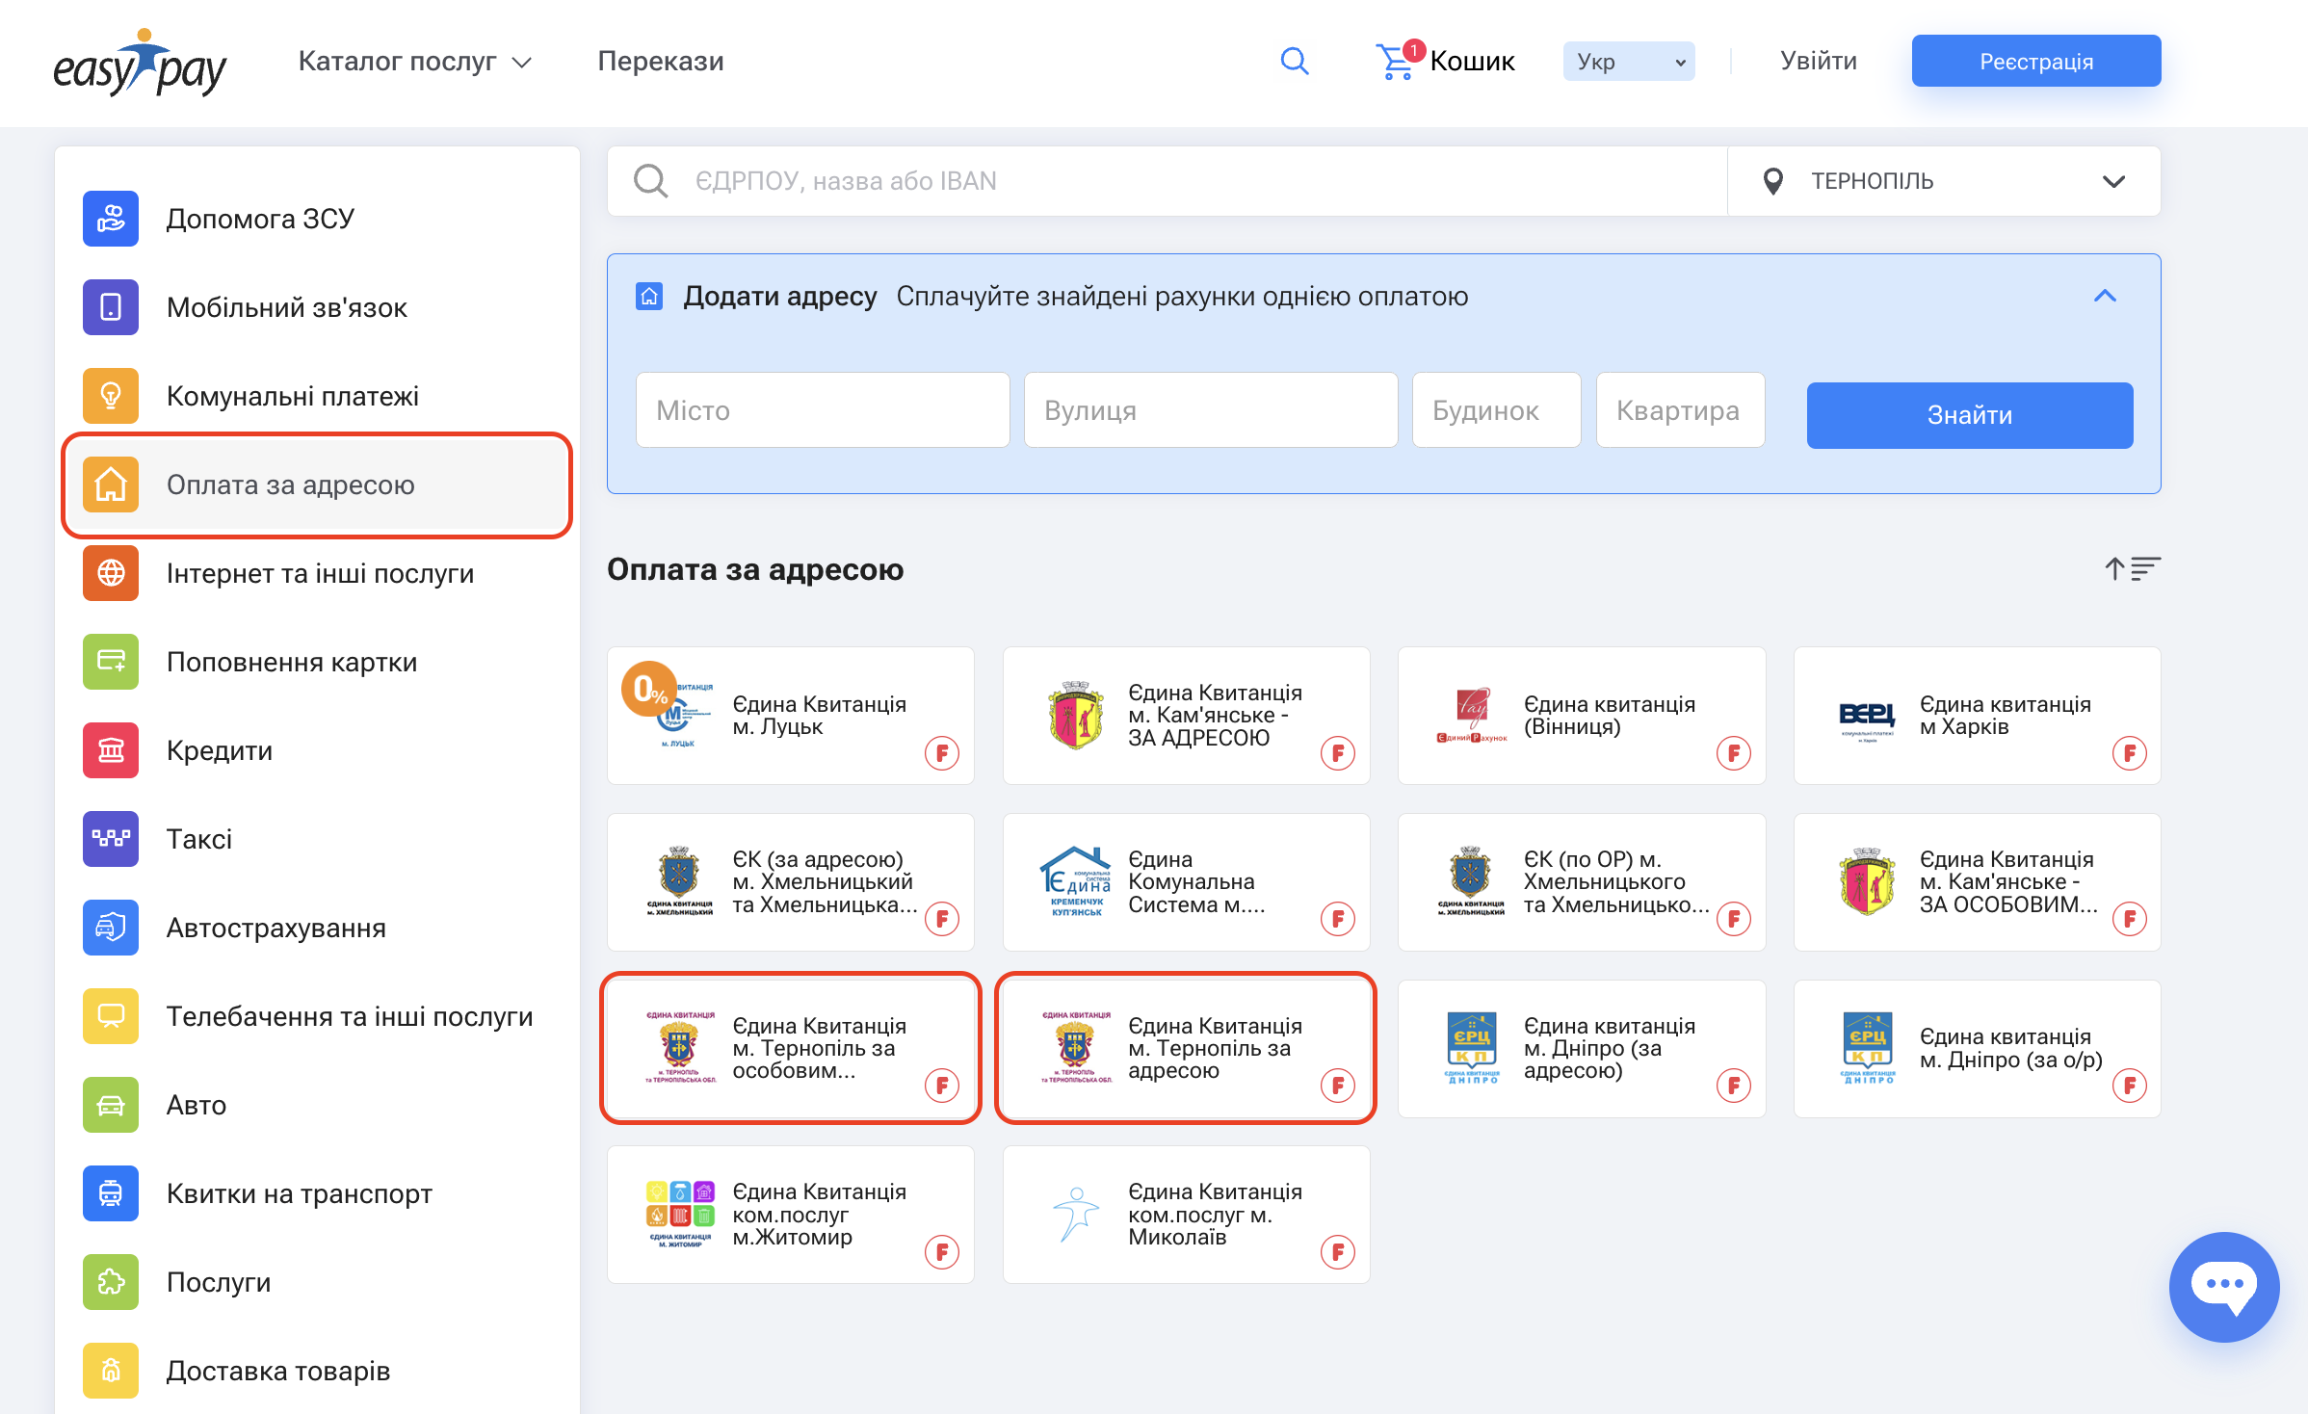Image resolution: width=2308 pixels, height=1414 pixels.
Task: Click the Телебачення TV icon
Action: point(111,1016)
